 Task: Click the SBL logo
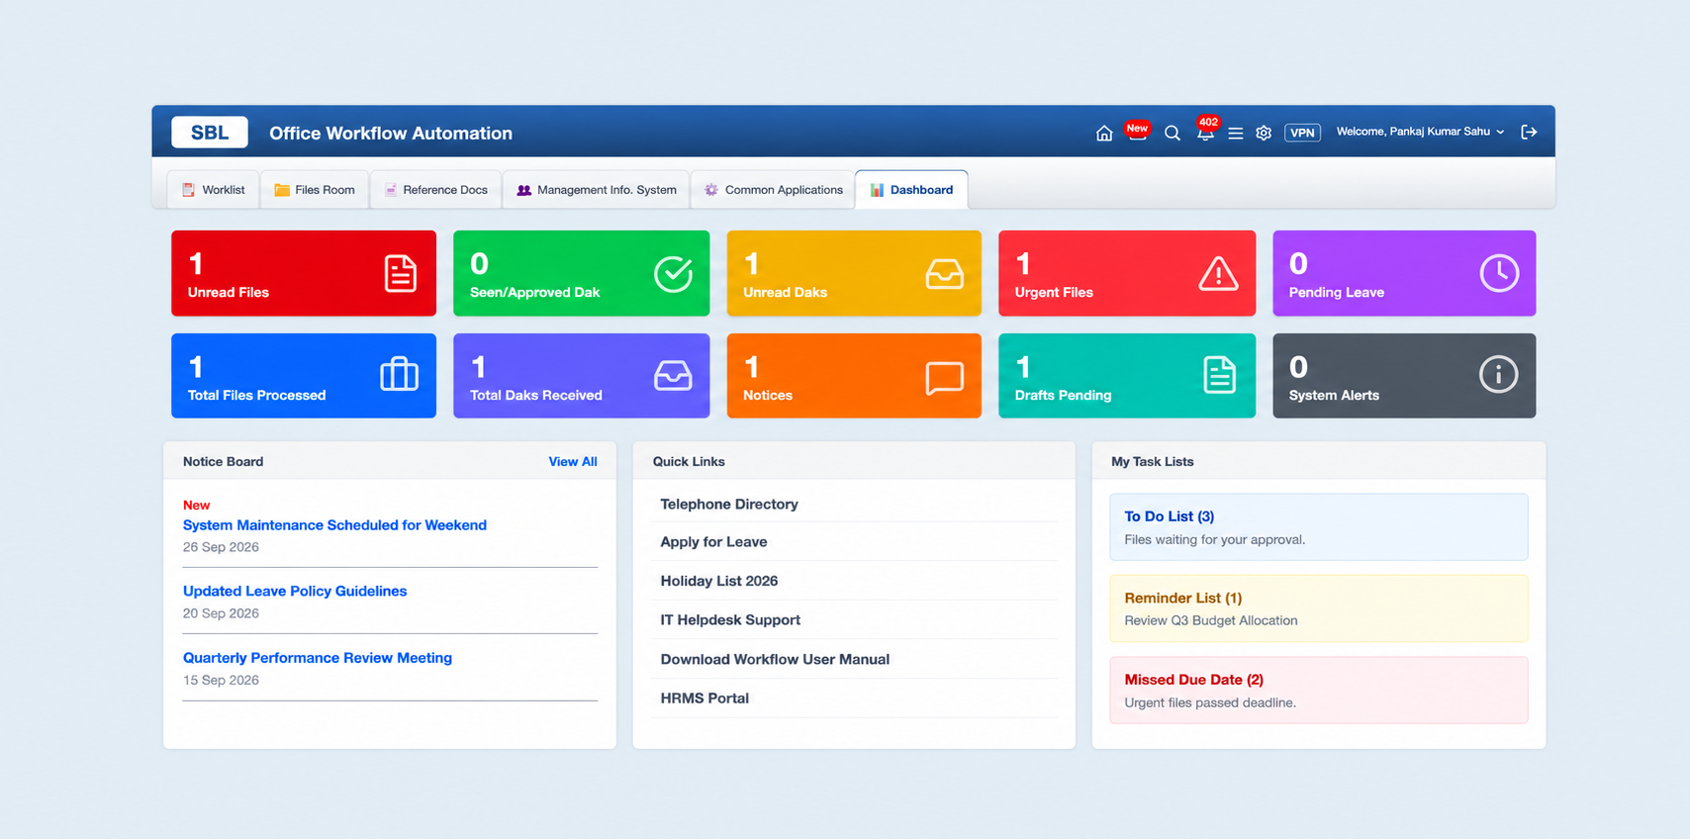210,133
